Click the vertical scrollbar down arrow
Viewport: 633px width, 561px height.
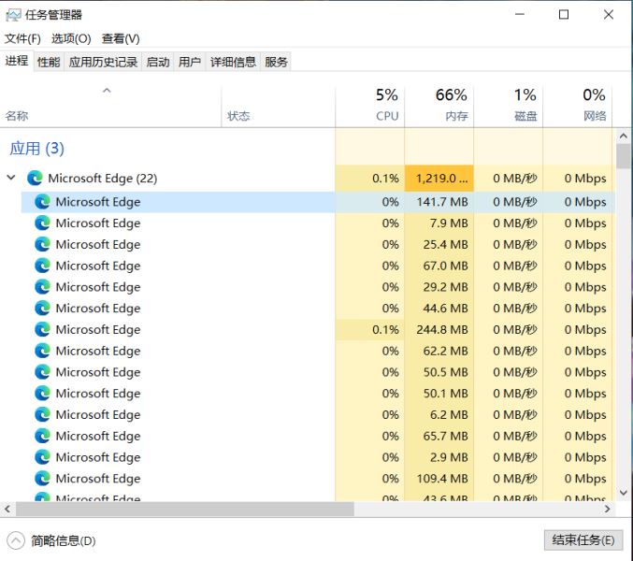click(x=624, y=493)
